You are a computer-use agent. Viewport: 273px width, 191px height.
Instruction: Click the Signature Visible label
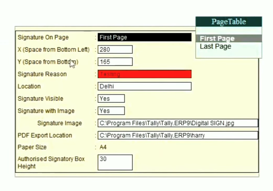click(x=40, y=99)
